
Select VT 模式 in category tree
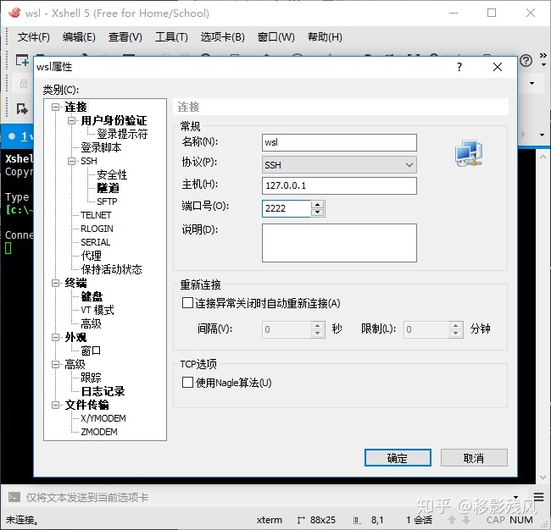[97, 310]
